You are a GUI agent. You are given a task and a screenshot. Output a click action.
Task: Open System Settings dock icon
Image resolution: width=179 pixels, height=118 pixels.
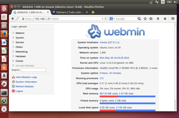coord(4,84)
